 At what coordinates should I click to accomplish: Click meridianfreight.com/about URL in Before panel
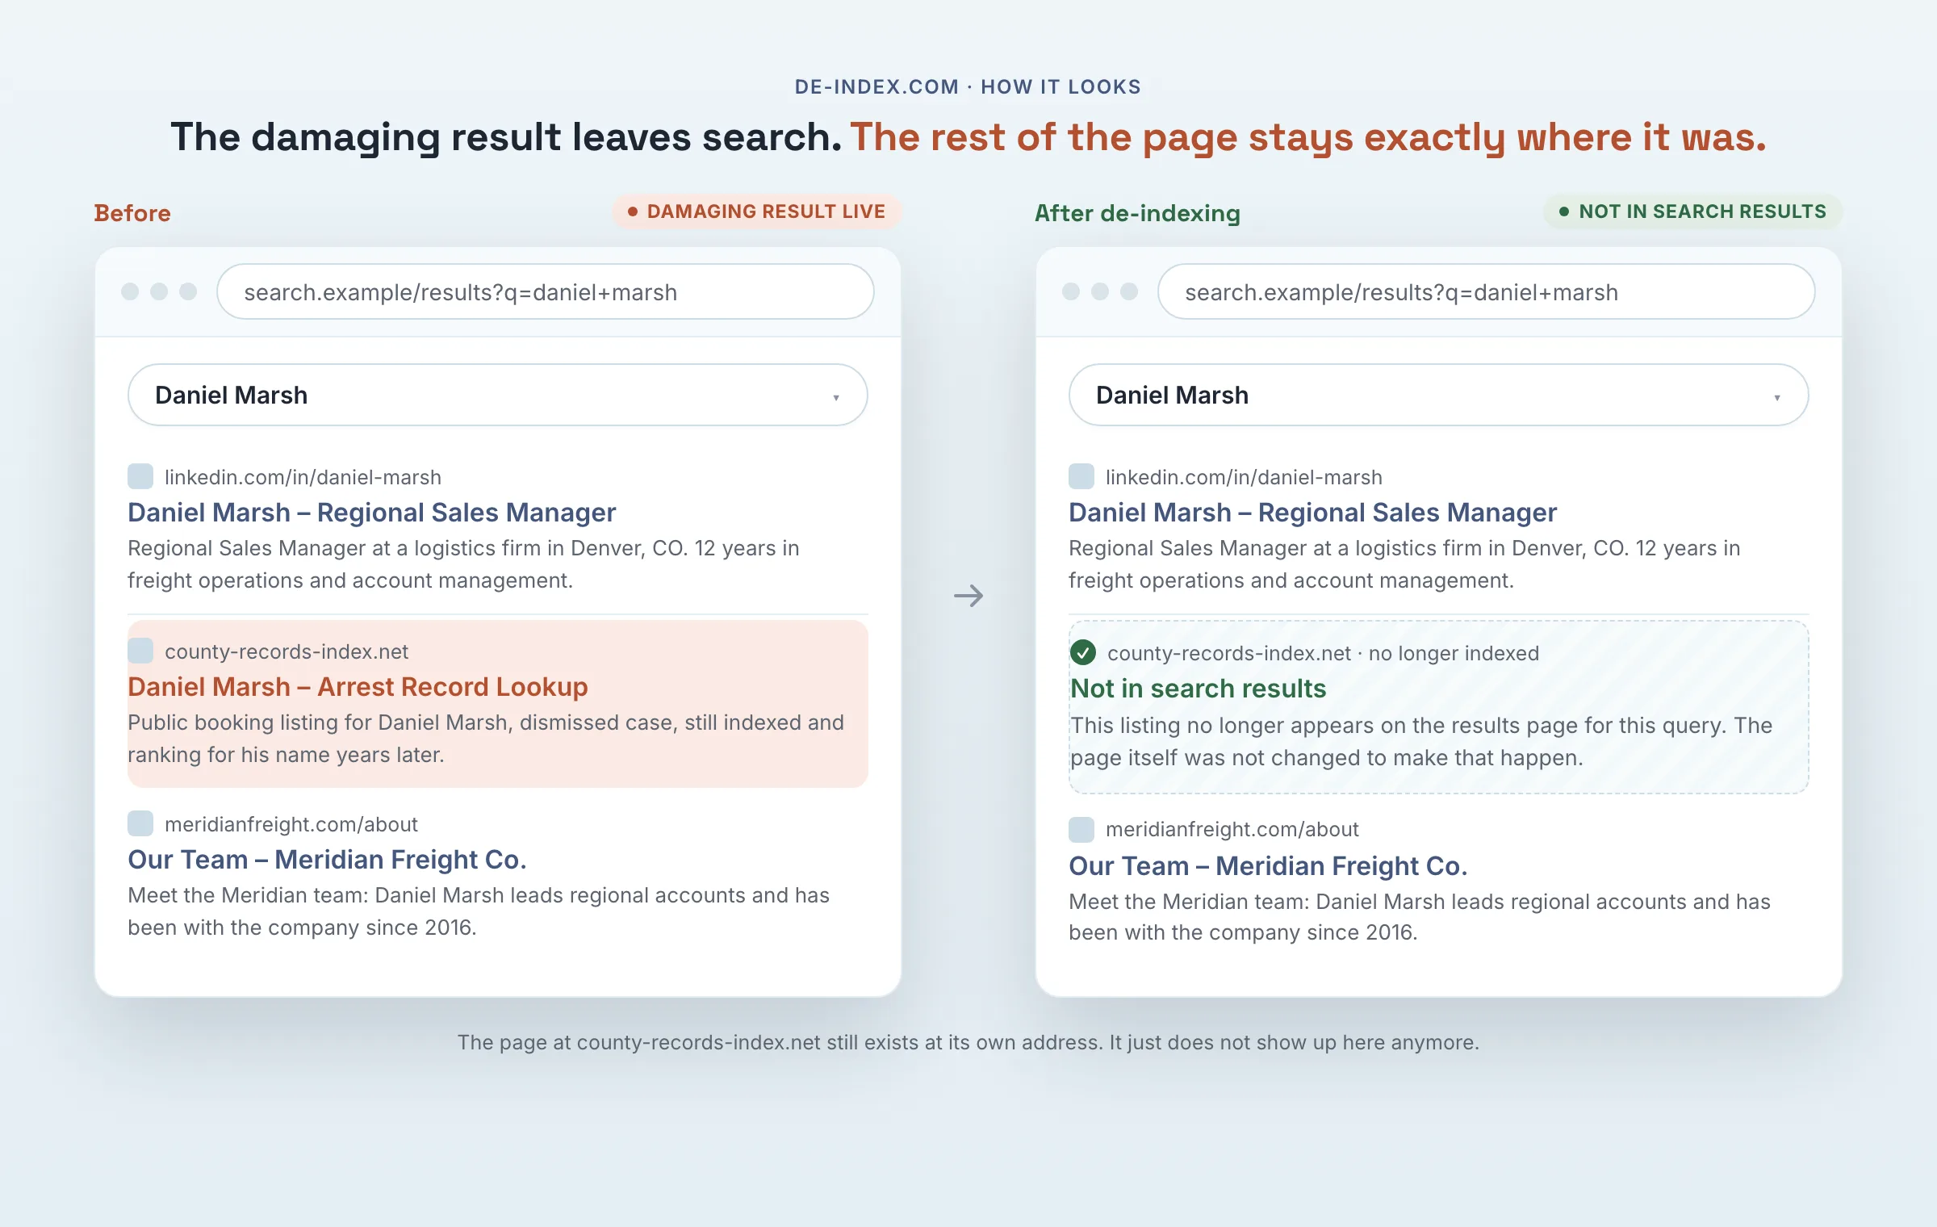291,824
